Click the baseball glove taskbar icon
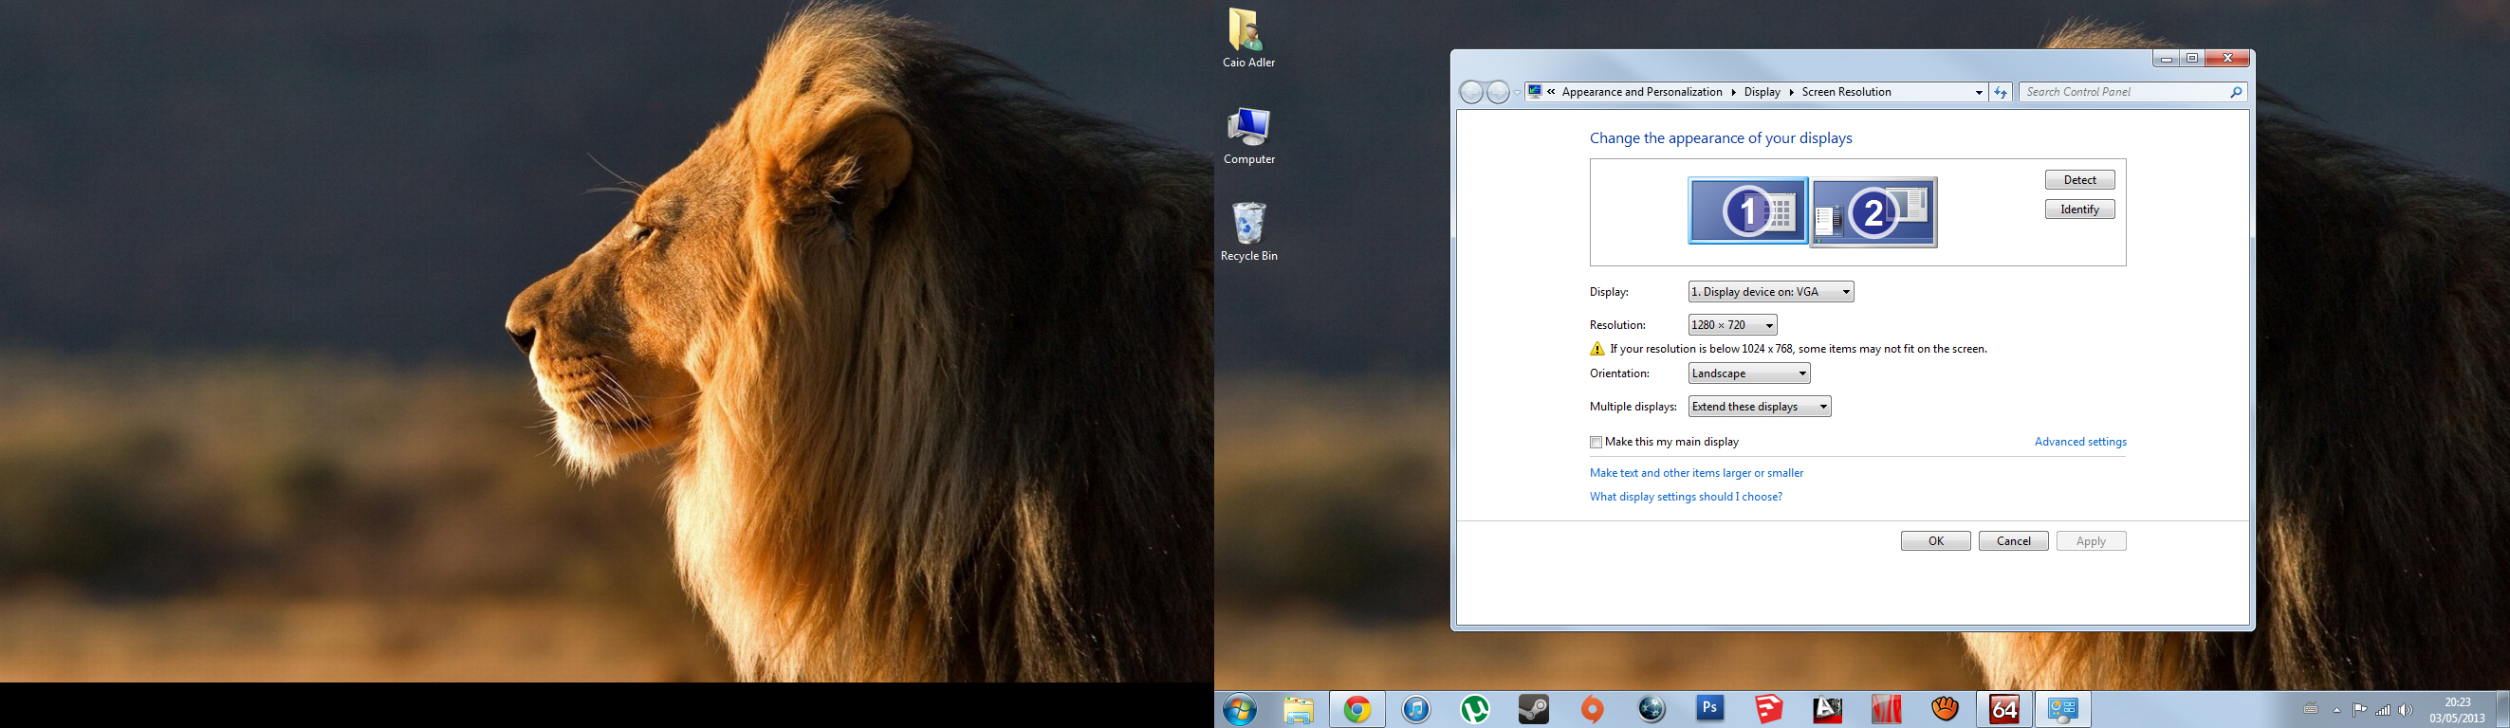 point(1945,709)
